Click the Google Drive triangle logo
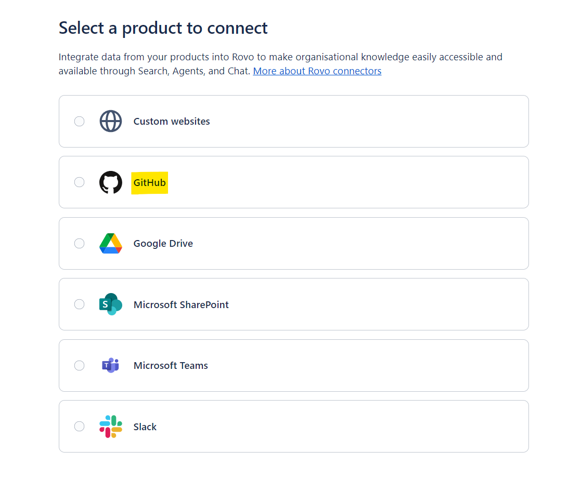The height and width of the screenshot is (478, 581). (111, 243)
